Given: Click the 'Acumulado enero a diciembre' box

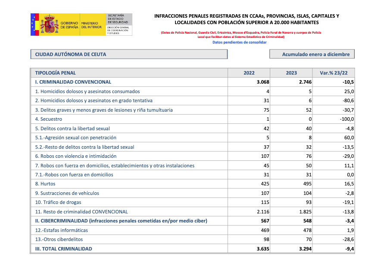Looking at the screenshot, I should (x=312, y=54).
